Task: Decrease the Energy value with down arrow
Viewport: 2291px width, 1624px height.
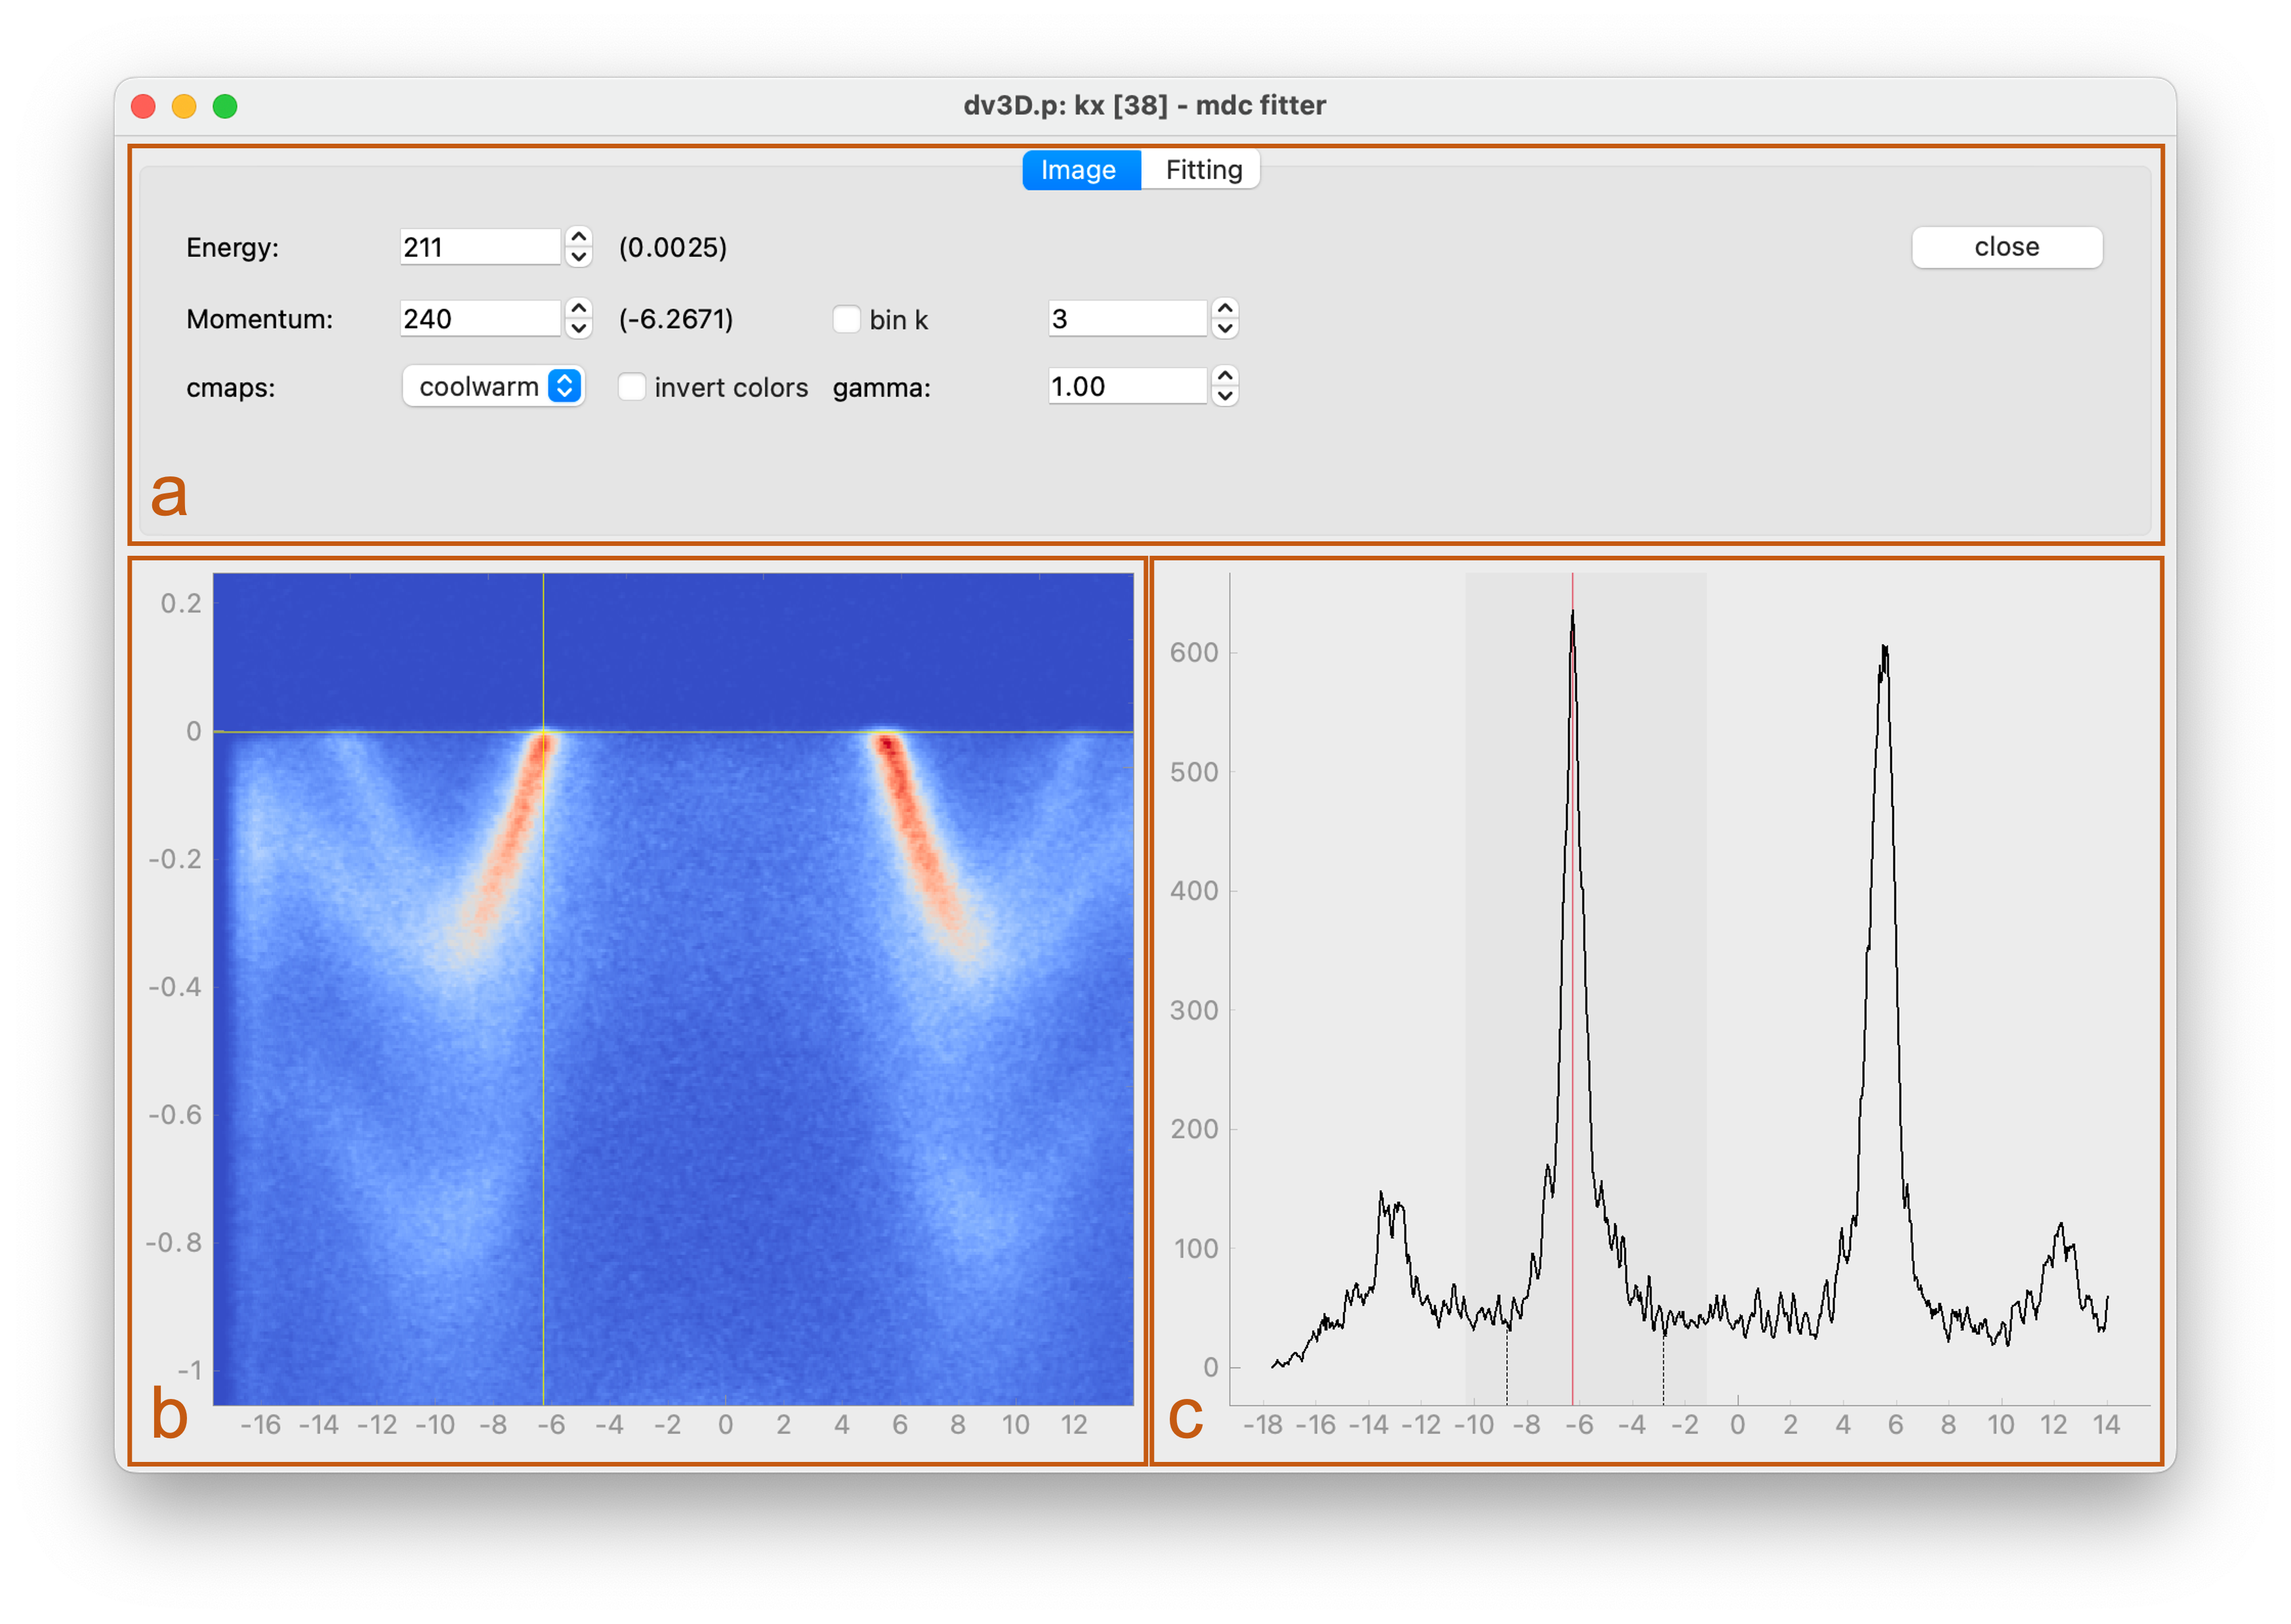Action: (578, 257)
